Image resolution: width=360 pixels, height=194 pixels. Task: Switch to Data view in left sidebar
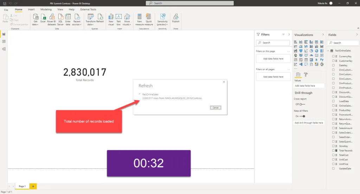4,41
